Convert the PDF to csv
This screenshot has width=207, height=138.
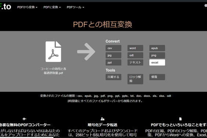click(x=113, y=48)
